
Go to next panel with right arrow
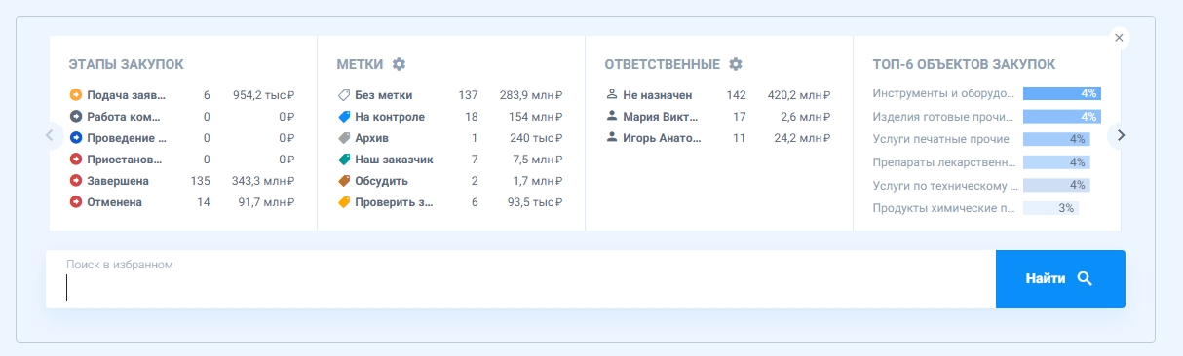[1122, 135]
